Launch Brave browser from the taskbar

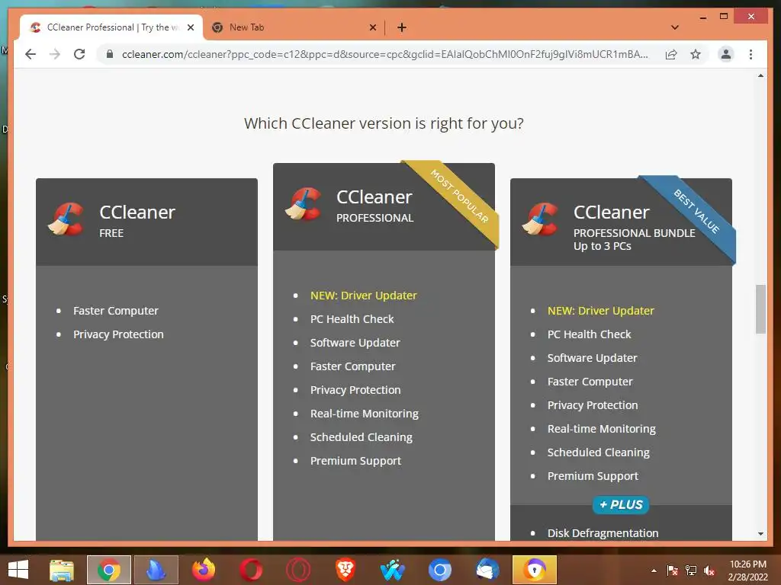coord(346,570)
